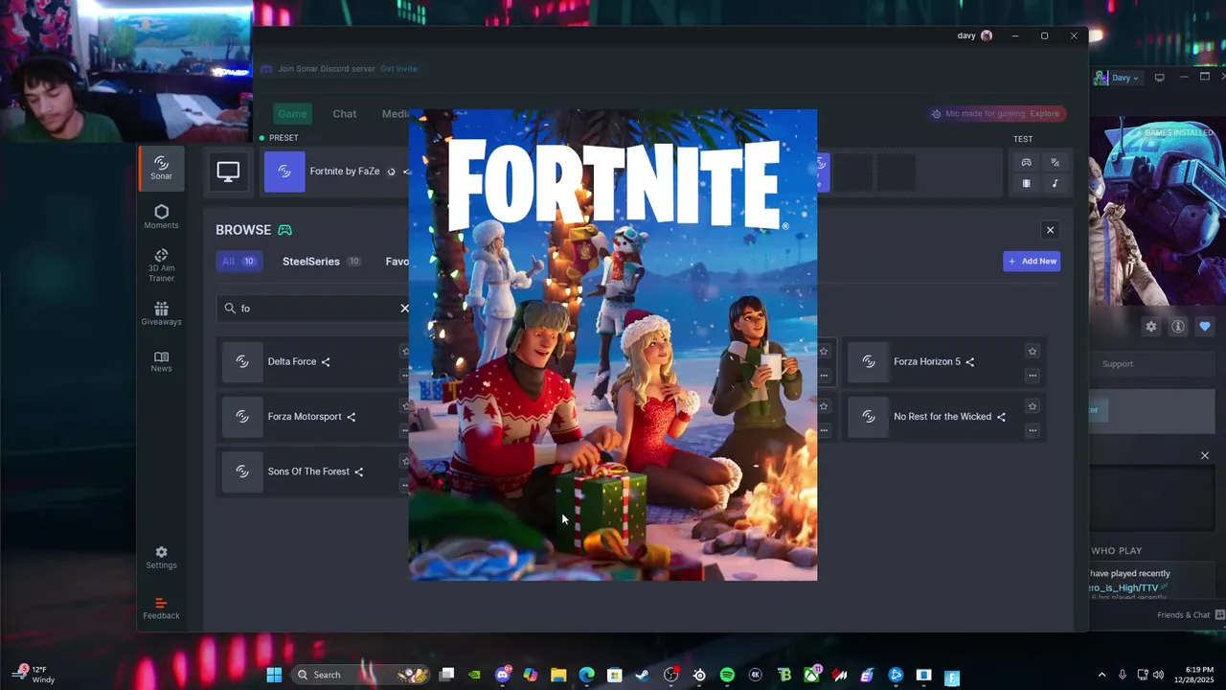
Task: Click Explore in the mic banner
Action: [1044, 114]
